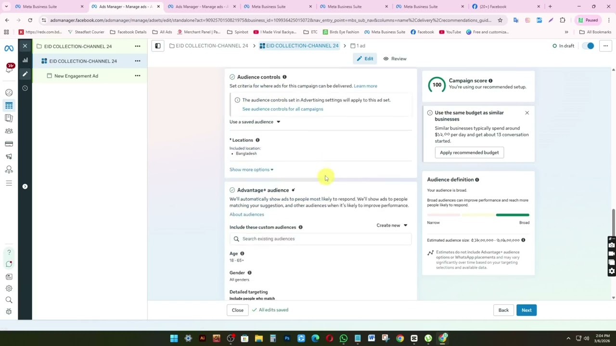Viewport: 616px width, 346px height.
Task: Open the history clock icon in dark strip
Action: 25,88
